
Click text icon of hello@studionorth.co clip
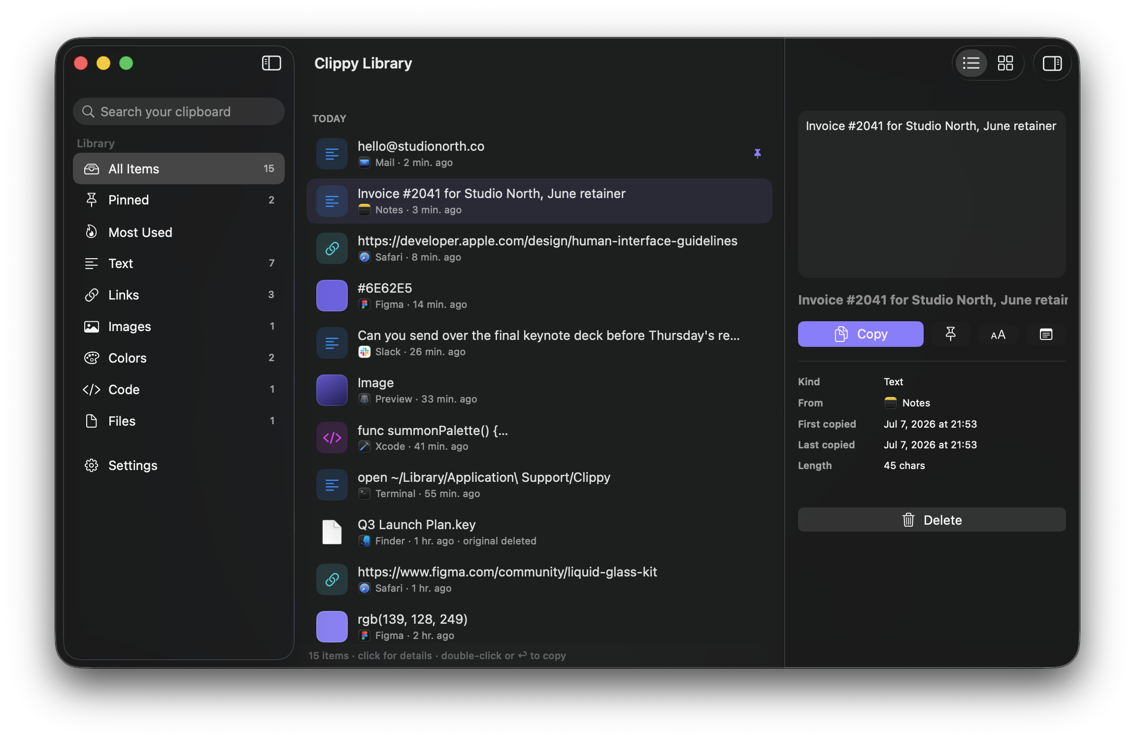[332, 154]
